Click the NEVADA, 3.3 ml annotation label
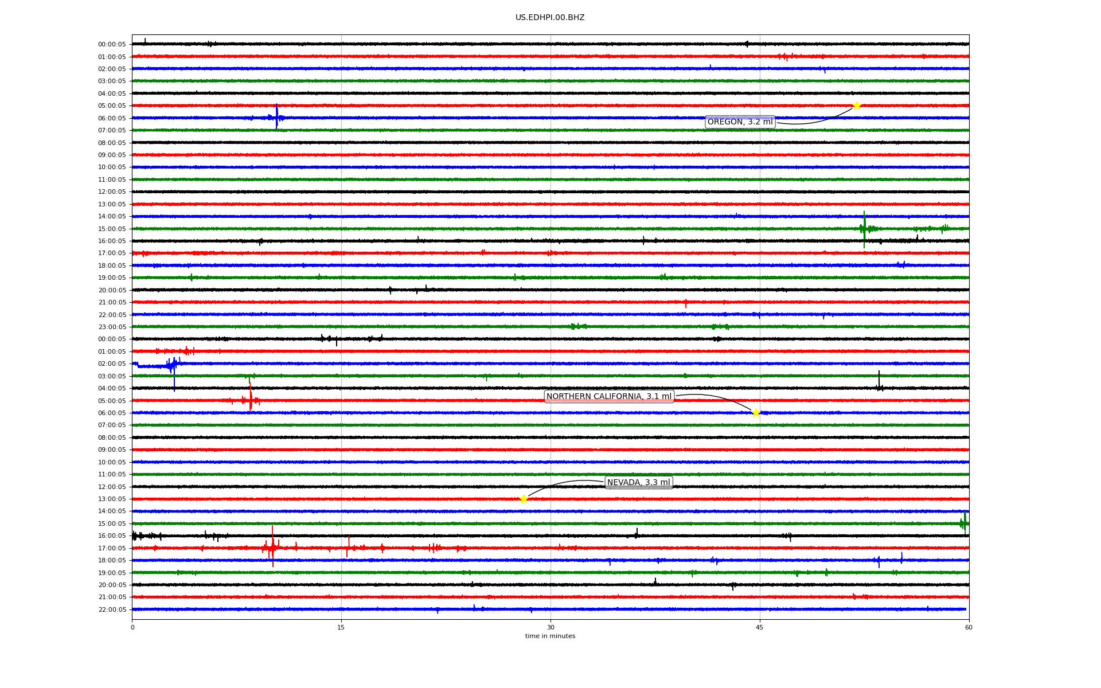1101x688 pixels. coord(638,482)
